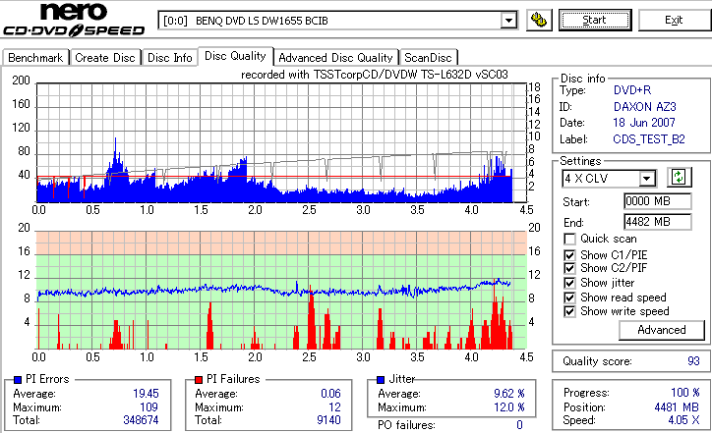Click the disc ID DAXON AZ3
712x433 pixels.
click(x=645, y=107)
